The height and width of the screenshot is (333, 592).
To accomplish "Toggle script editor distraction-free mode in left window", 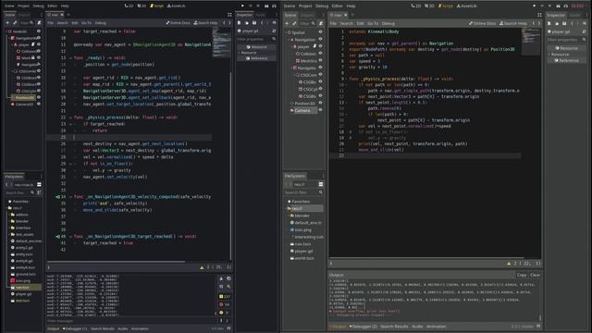I will click(229, 15).
